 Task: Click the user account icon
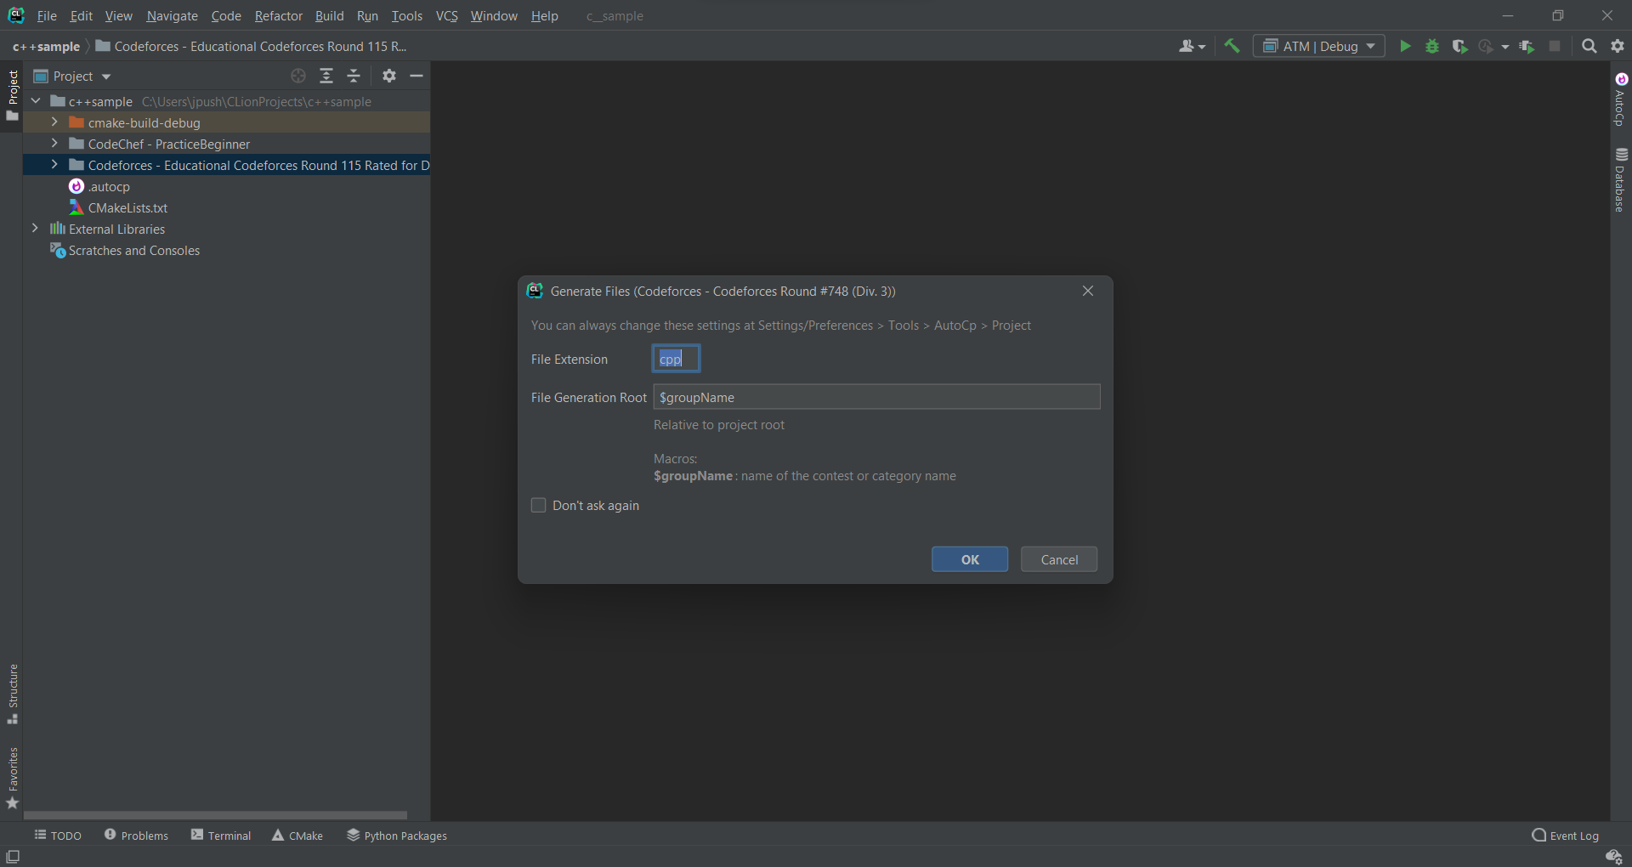pos(1187,46)
